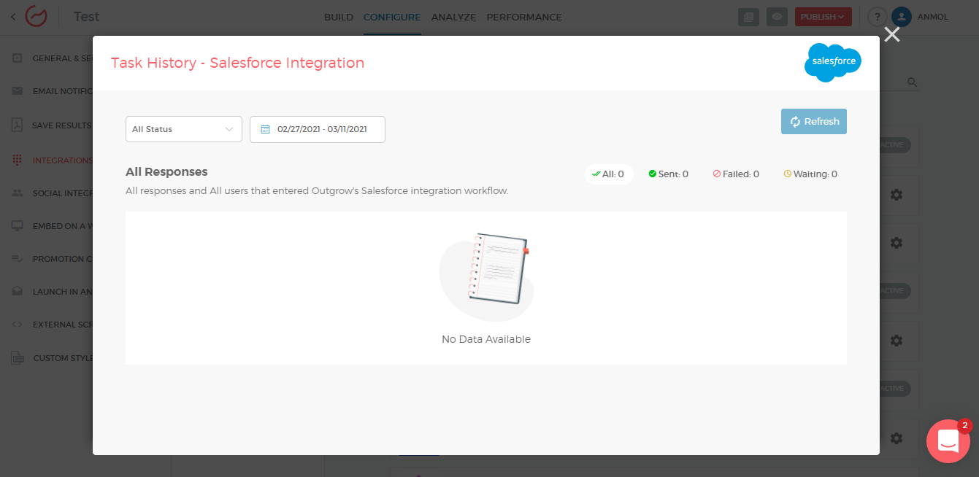This screenshot has width=979, height=477.
Task: Select the Sent: 0 filter
Action: (668, 174)
